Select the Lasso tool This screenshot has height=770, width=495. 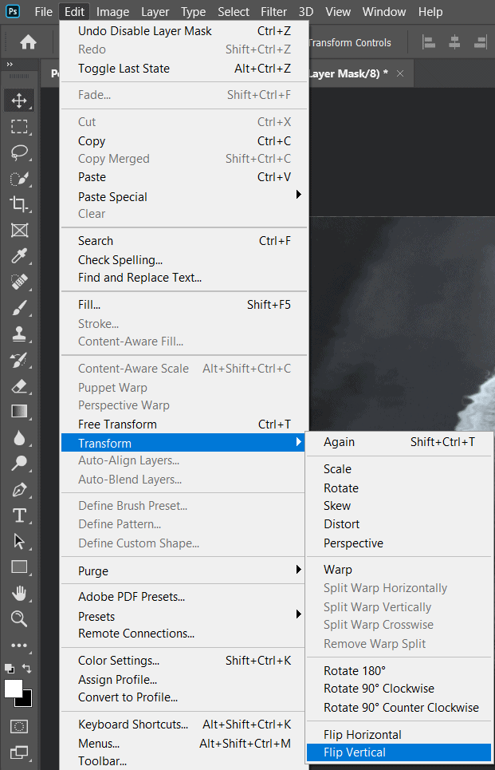tap(19, 152)
